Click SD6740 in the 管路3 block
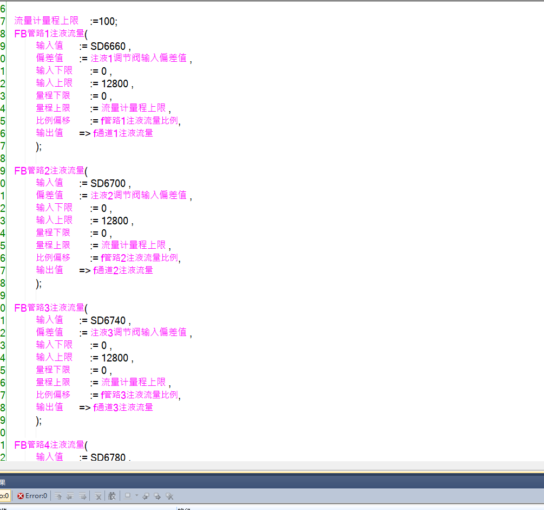 pyautogui.click(x=108, y=320)
